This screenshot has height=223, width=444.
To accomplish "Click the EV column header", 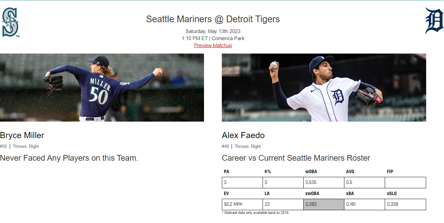I will 226,194.
